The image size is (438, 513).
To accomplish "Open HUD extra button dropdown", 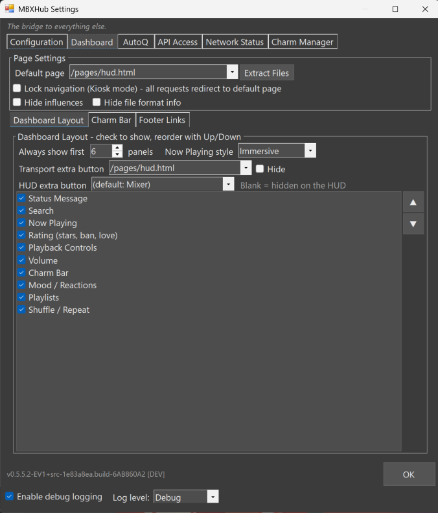I will [229, 184].
